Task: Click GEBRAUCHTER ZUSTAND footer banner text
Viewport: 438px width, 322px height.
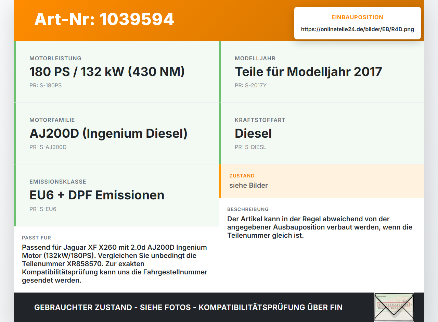Action: [188, 307]
